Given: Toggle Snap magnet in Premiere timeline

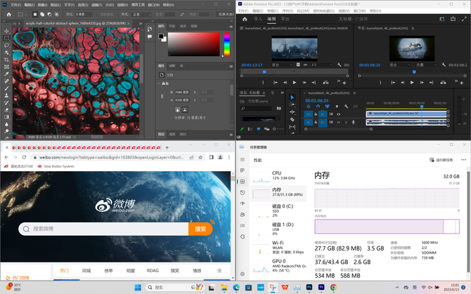Looking at the screenshot, I should [x=318, y=107].
